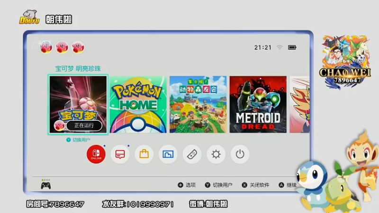Click the streamer name 朝伟啦 at top
Image resolution: width=379 pixels, height=213 pixels.
(x=59, y=19)
